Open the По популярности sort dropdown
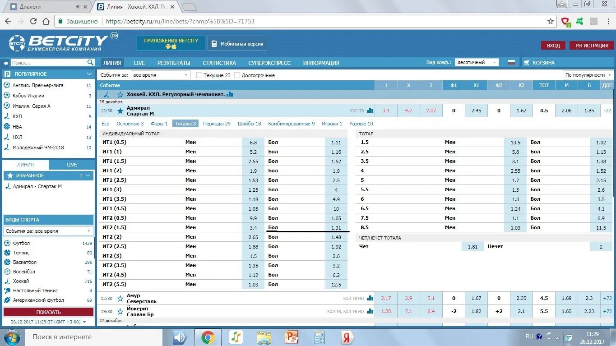This screenshot has width=616, height=346. 588,75
